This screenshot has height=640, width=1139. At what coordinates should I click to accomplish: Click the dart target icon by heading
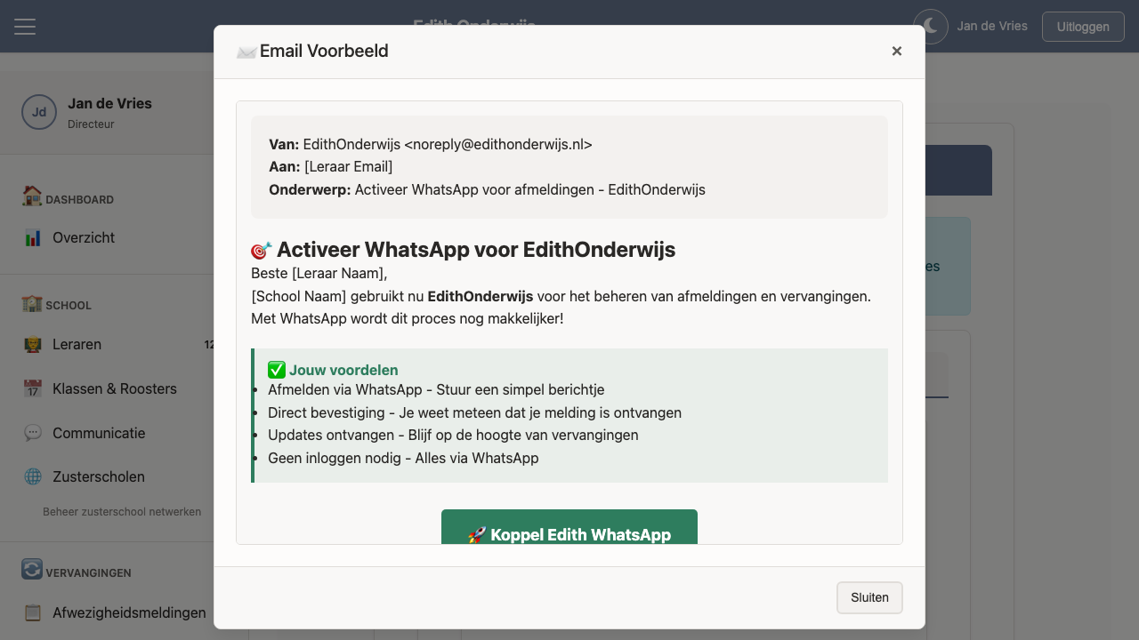pos(262,250)
